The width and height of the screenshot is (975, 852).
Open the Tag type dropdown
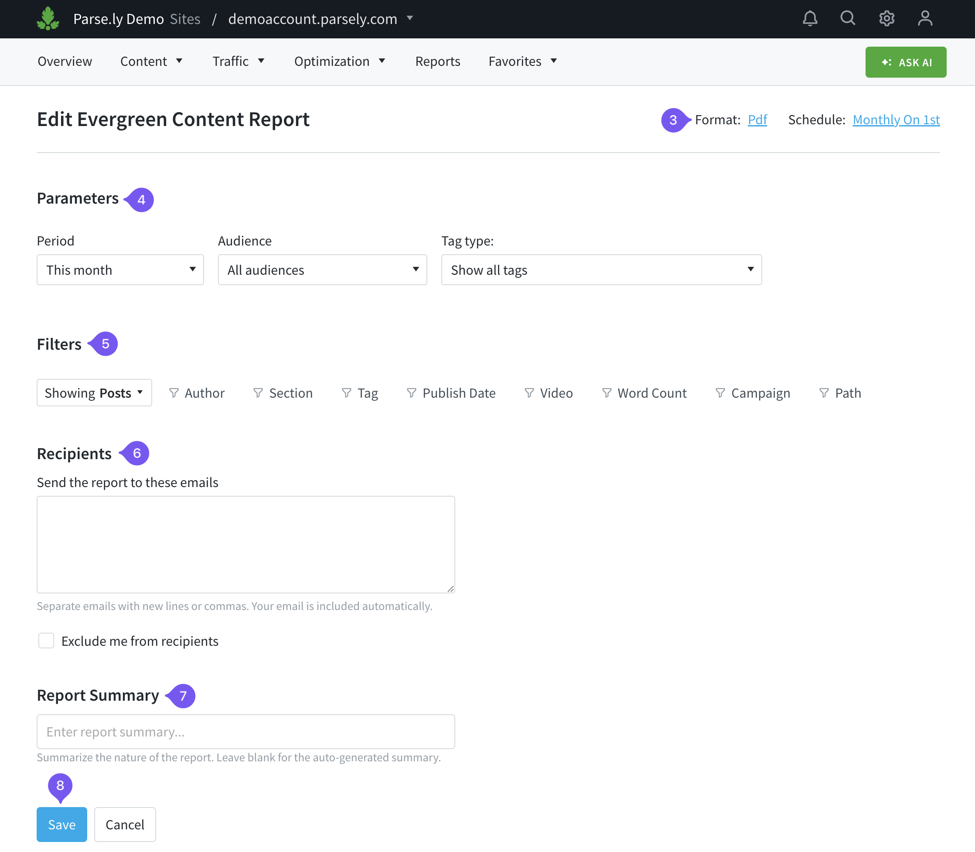pos(601,270)
